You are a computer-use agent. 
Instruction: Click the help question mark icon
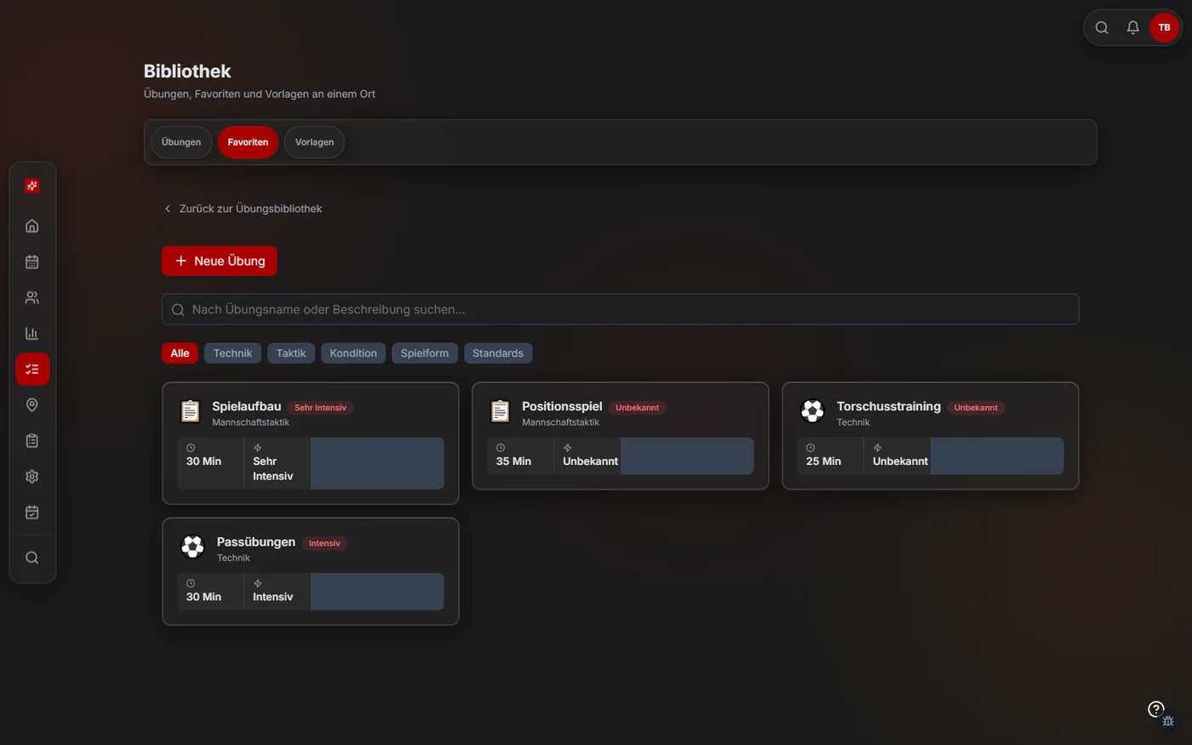pyautogui.click(x=1155, y=708)
